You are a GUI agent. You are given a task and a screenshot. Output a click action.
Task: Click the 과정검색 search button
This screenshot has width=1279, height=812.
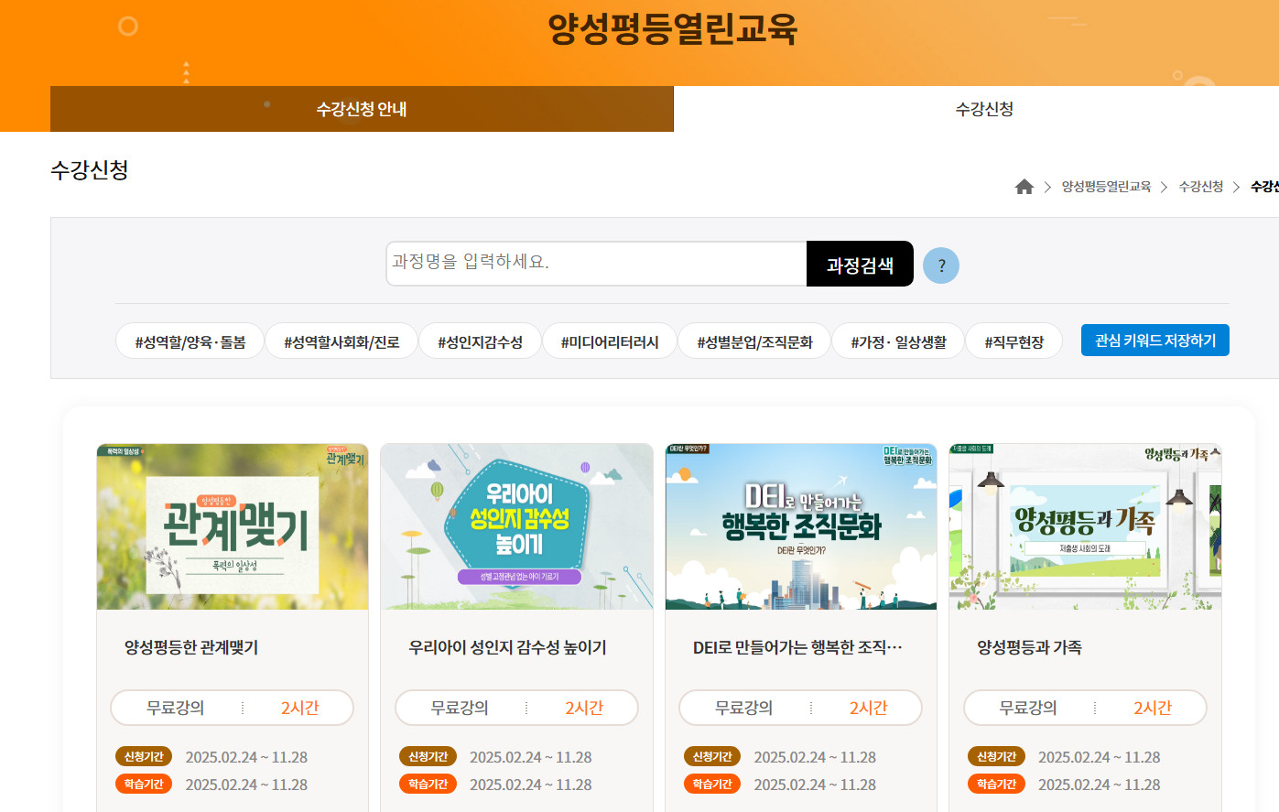[860, 264]
